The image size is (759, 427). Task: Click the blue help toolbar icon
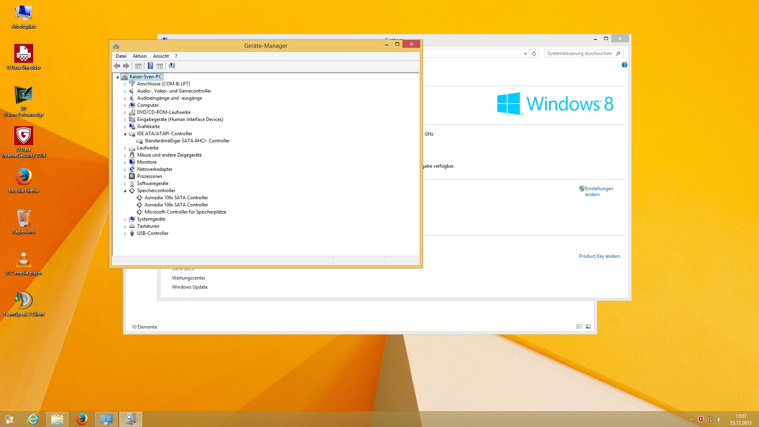pyautogui.click(x=150, y=66)
